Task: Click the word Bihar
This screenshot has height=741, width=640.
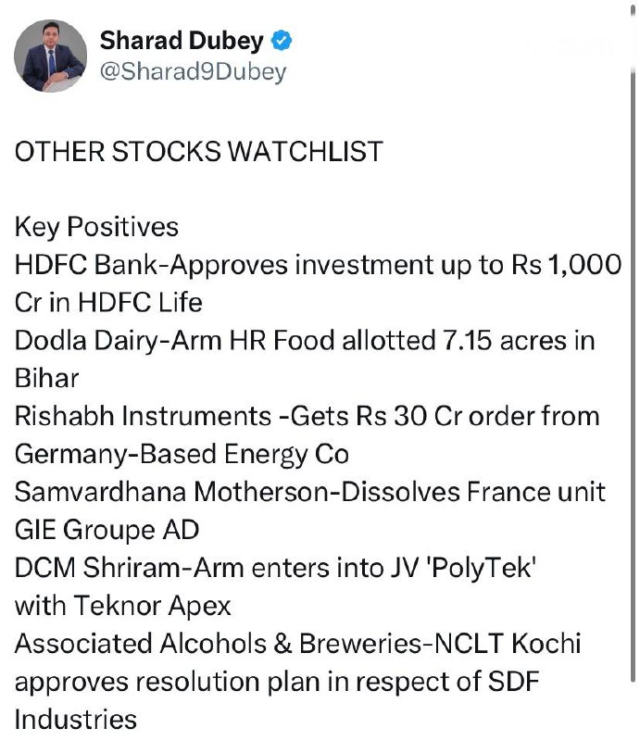Action: coord(44,378)
